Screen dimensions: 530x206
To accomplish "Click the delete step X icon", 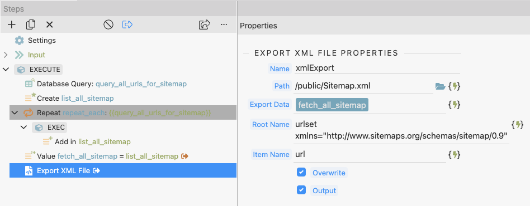I will 50,24.
